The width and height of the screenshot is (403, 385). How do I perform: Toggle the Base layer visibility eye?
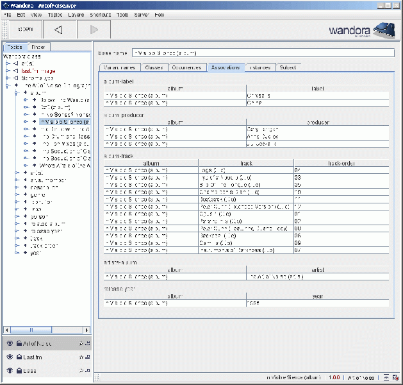[10, 371]
